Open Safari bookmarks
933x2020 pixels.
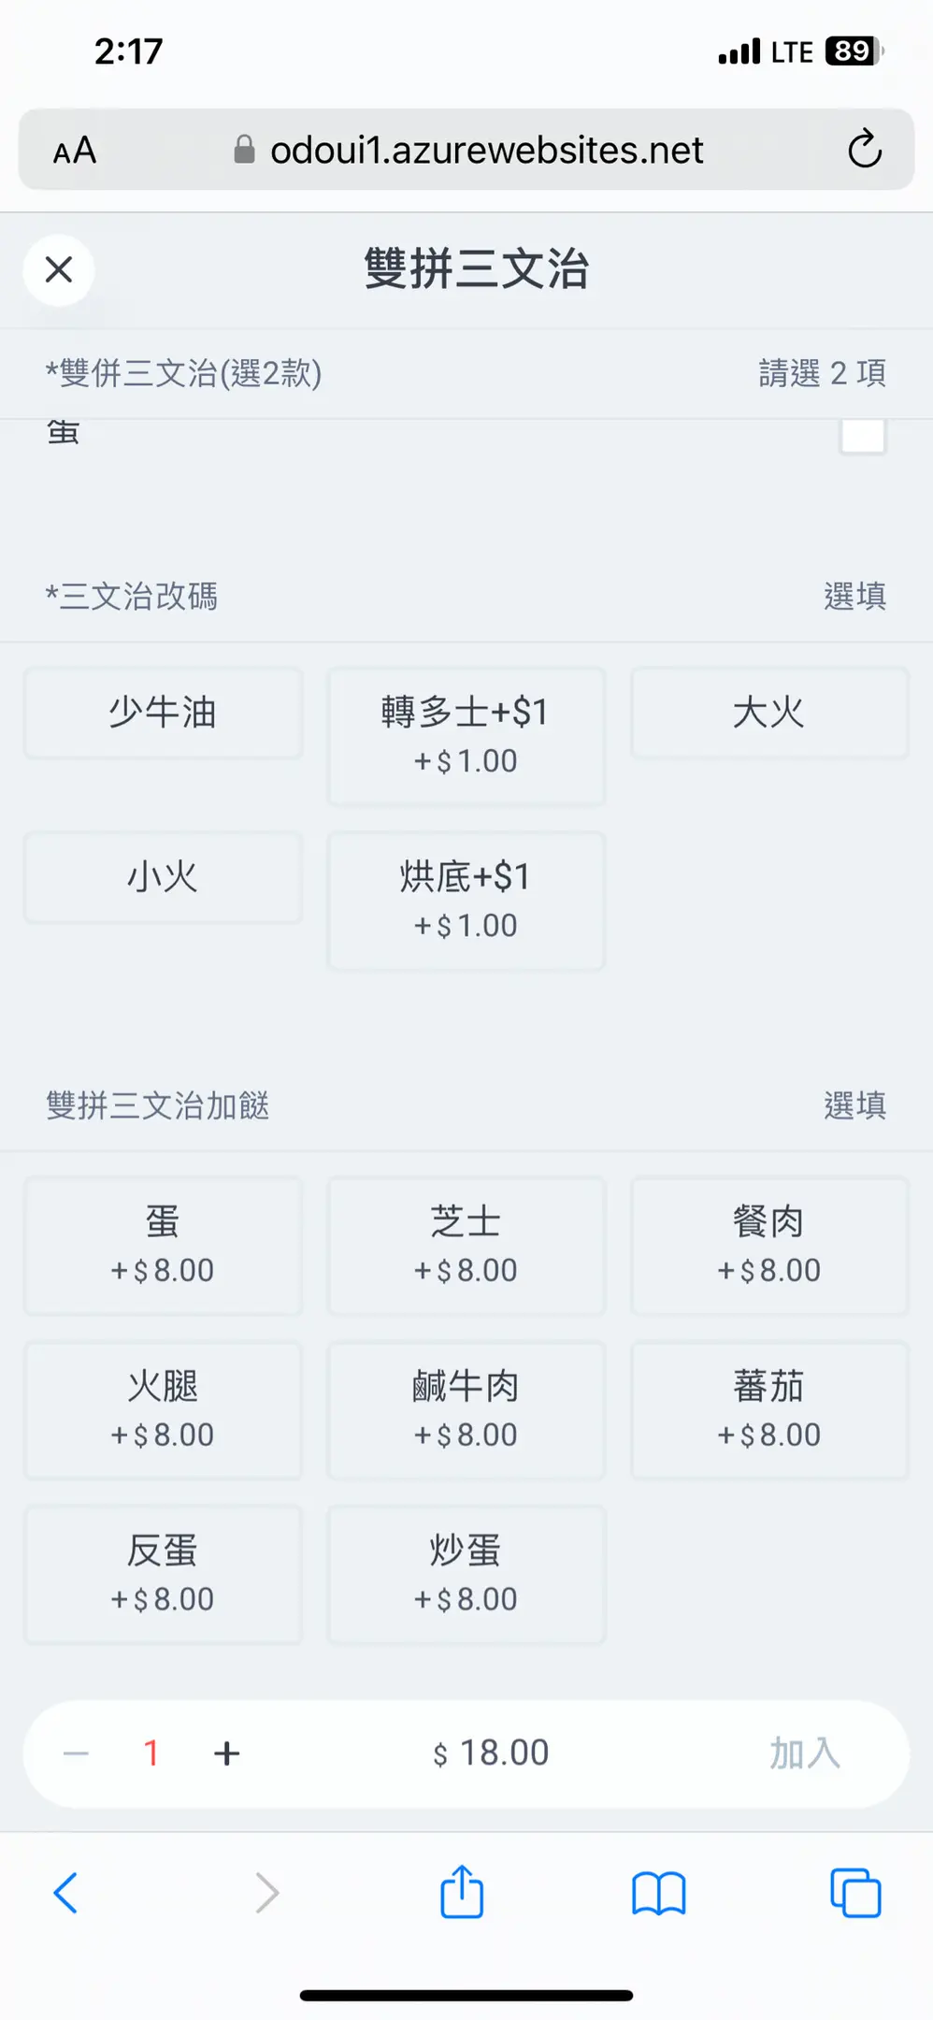tap(658, 1893)
